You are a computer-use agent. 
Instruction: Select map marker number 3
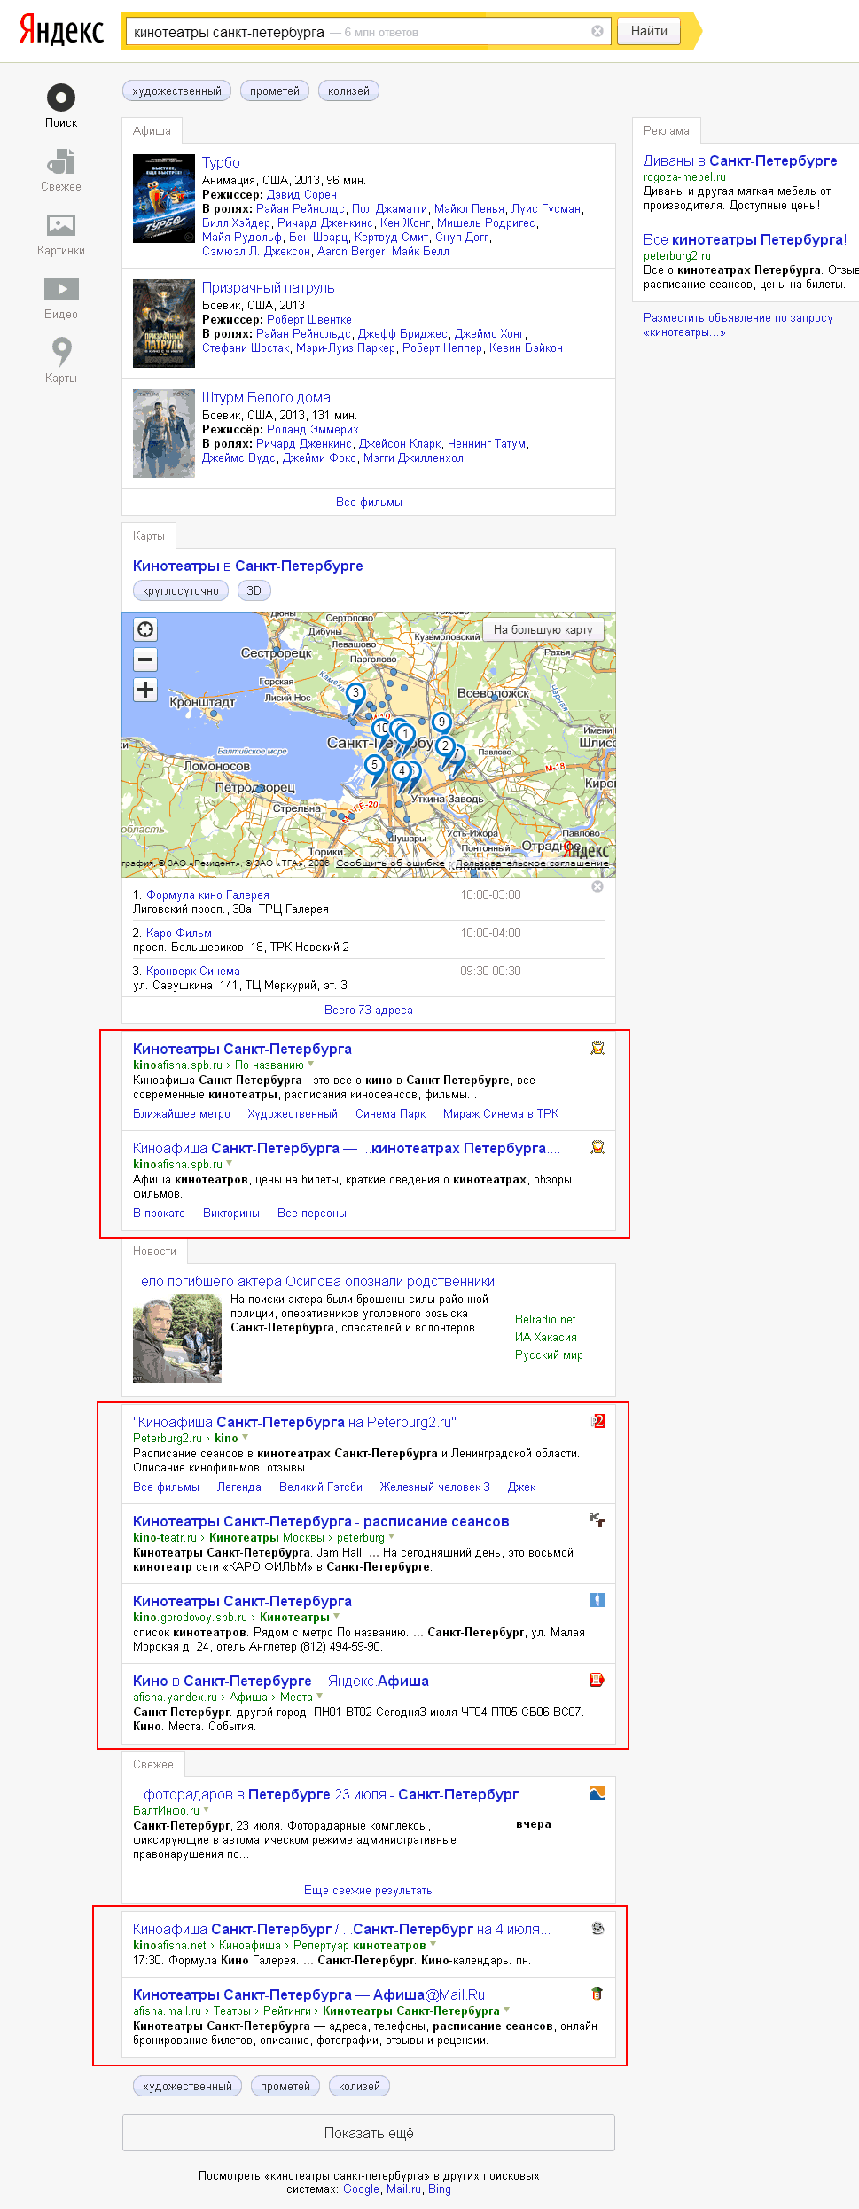pyautogui.click(x=355, y=693)
